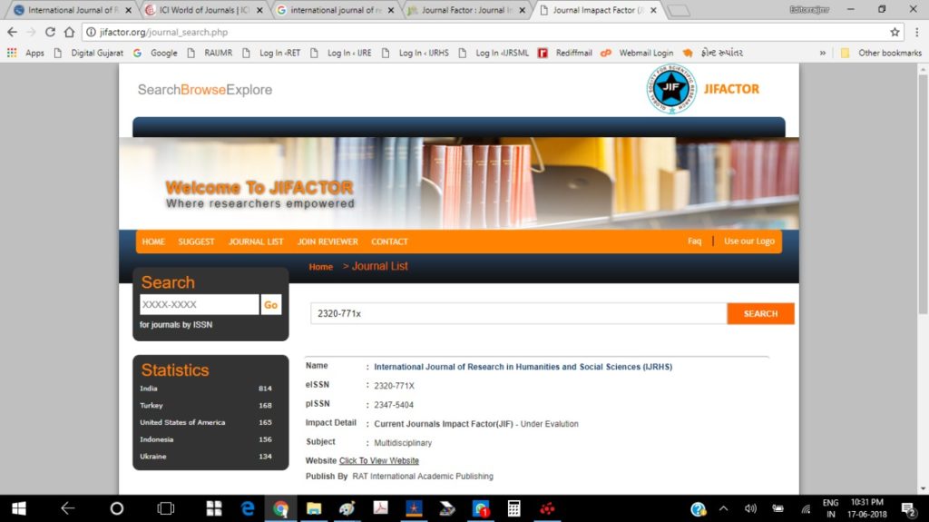
Task: Open the Faq link
Action: [694, 241]
